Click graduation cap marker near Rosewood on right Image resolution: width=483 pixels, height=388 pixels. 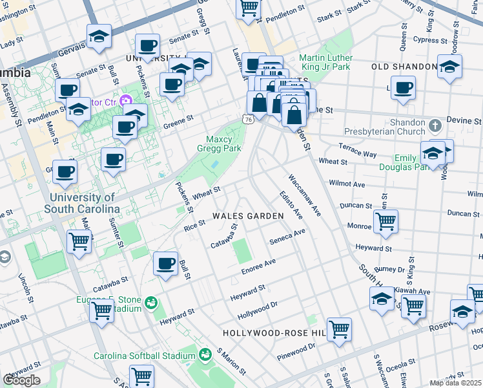pyautogui.click(x=462, y=313)
